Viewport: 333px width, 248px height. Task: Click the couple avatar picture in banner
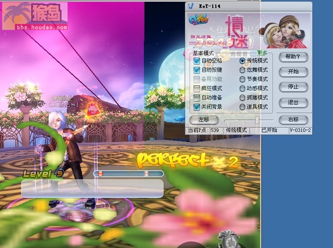click(x=283, y=32)
